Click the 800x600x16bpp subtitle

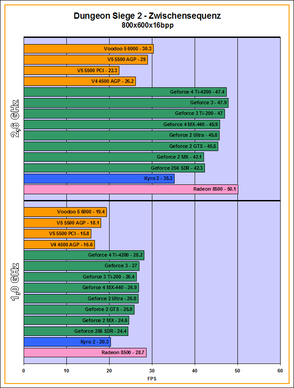click(x=147, y=25)
